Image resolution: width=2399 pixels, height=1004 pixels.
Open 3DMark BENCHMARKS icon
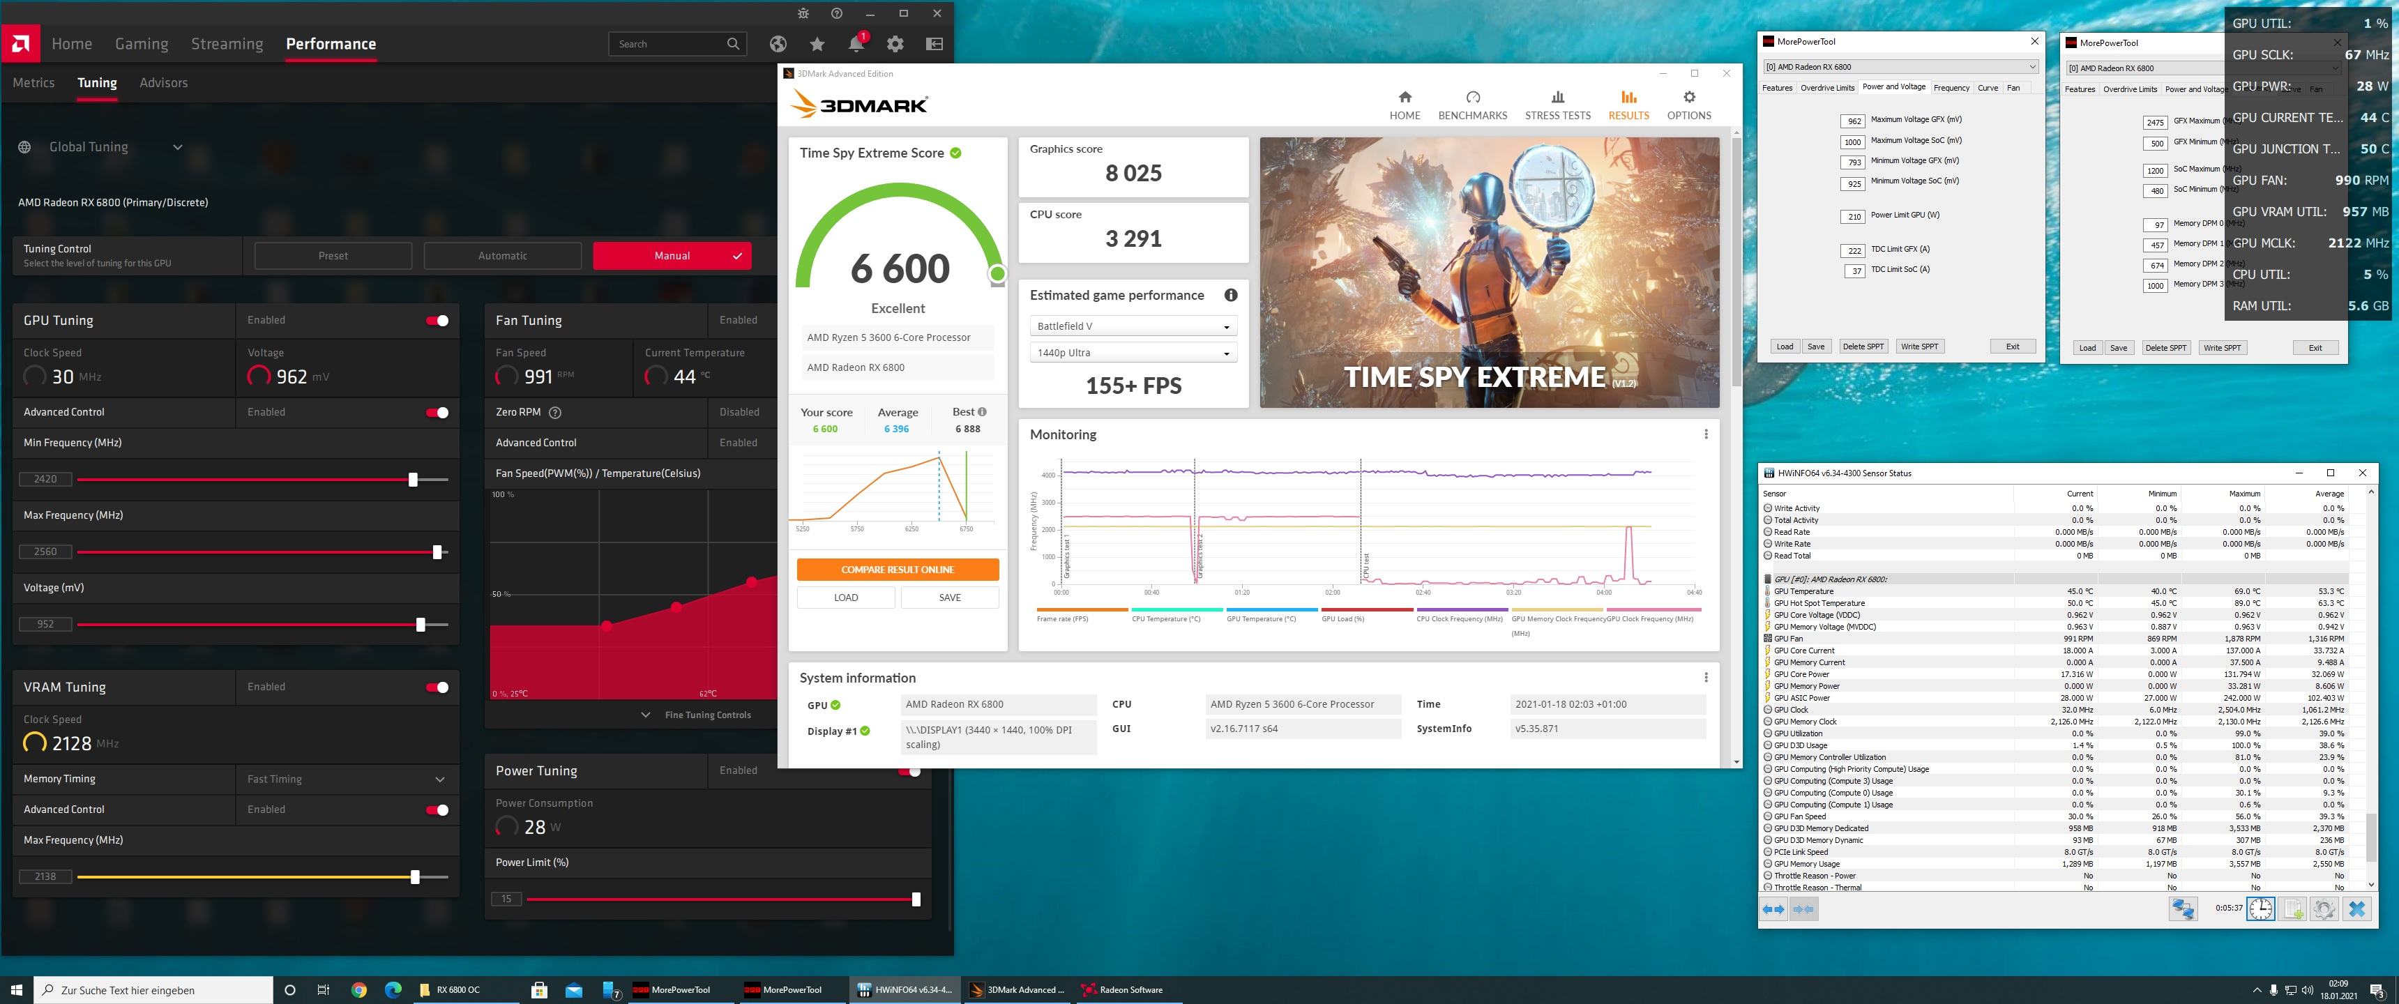point(1472,97)
